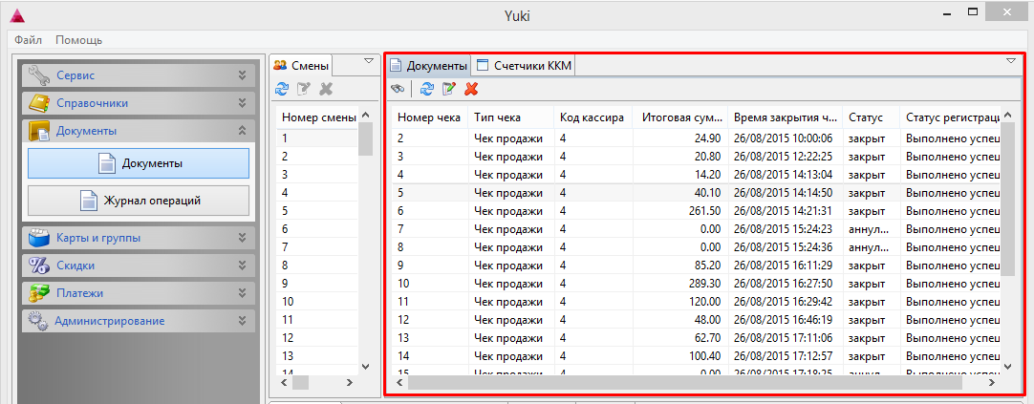The height and width of the screenshot is (404, 1034).
Task: Click the folder icon beside Документы section header
Action: tap(39, 131)
